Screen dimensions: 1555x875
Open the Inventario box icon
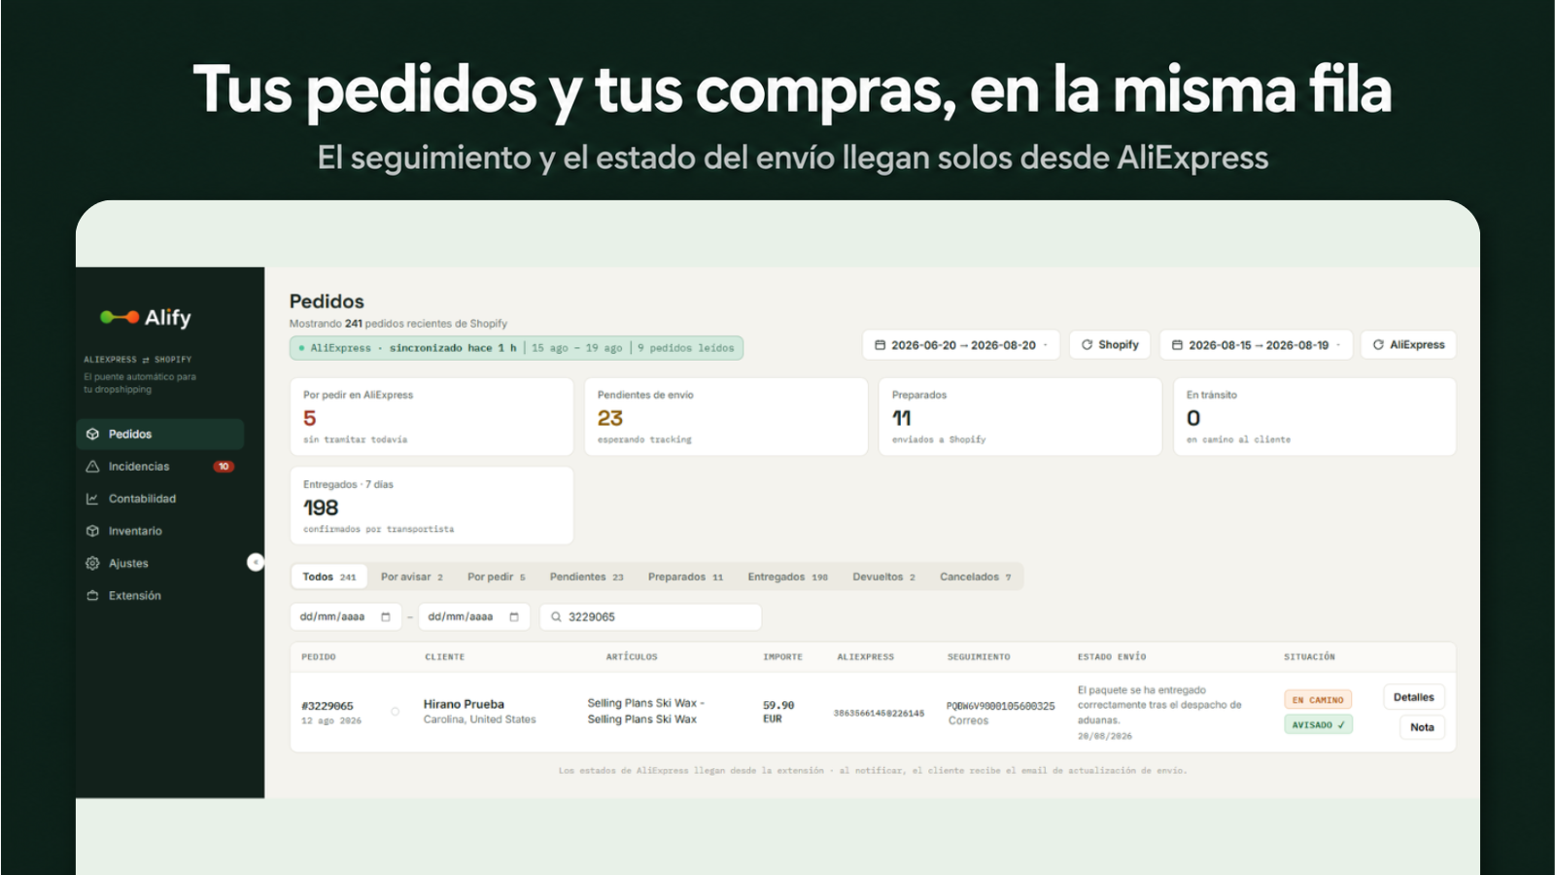pos(92,531)
